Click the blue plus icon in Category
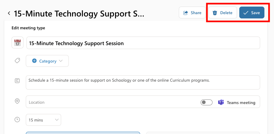 pos(34,61)
